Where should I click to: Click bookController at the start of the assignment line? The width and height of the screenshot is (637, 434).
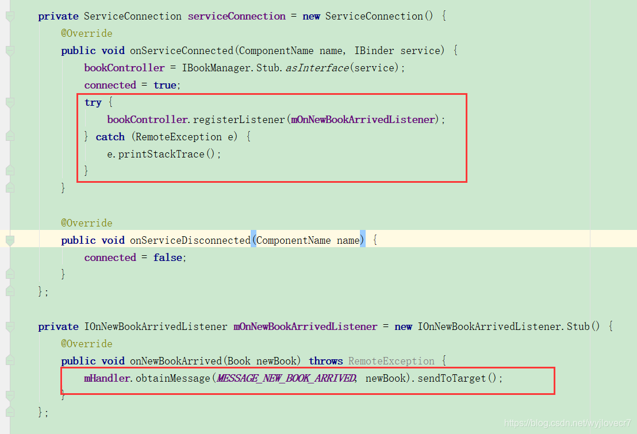tap(124, 68)
